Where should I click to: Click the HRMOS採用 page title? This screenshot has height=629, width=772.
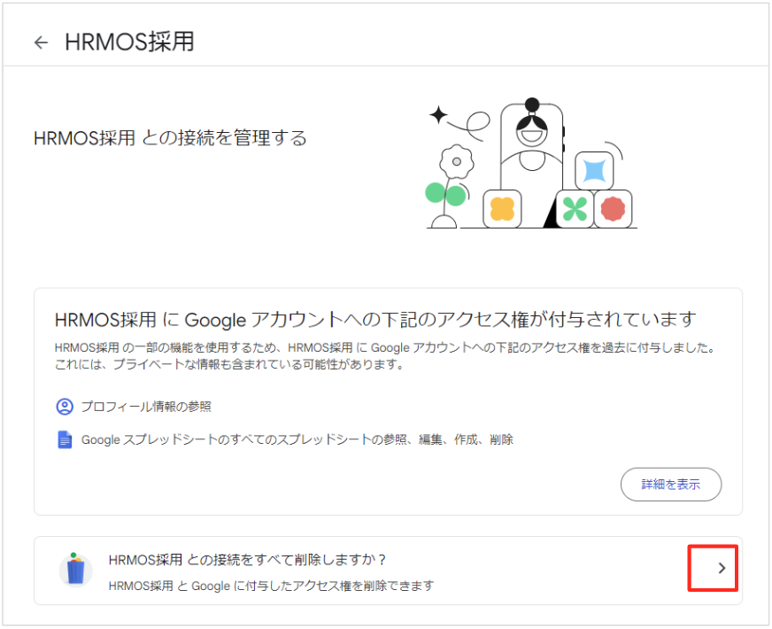tap(129, 42)
